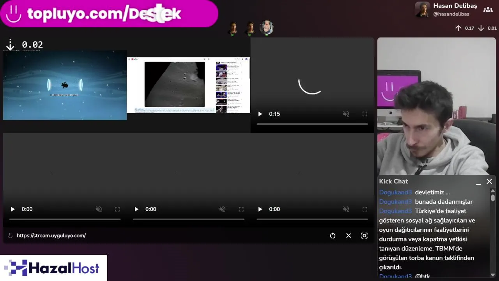
Task: Seek on the 0:15 video progress bar
Action: [x=312, y=124]
